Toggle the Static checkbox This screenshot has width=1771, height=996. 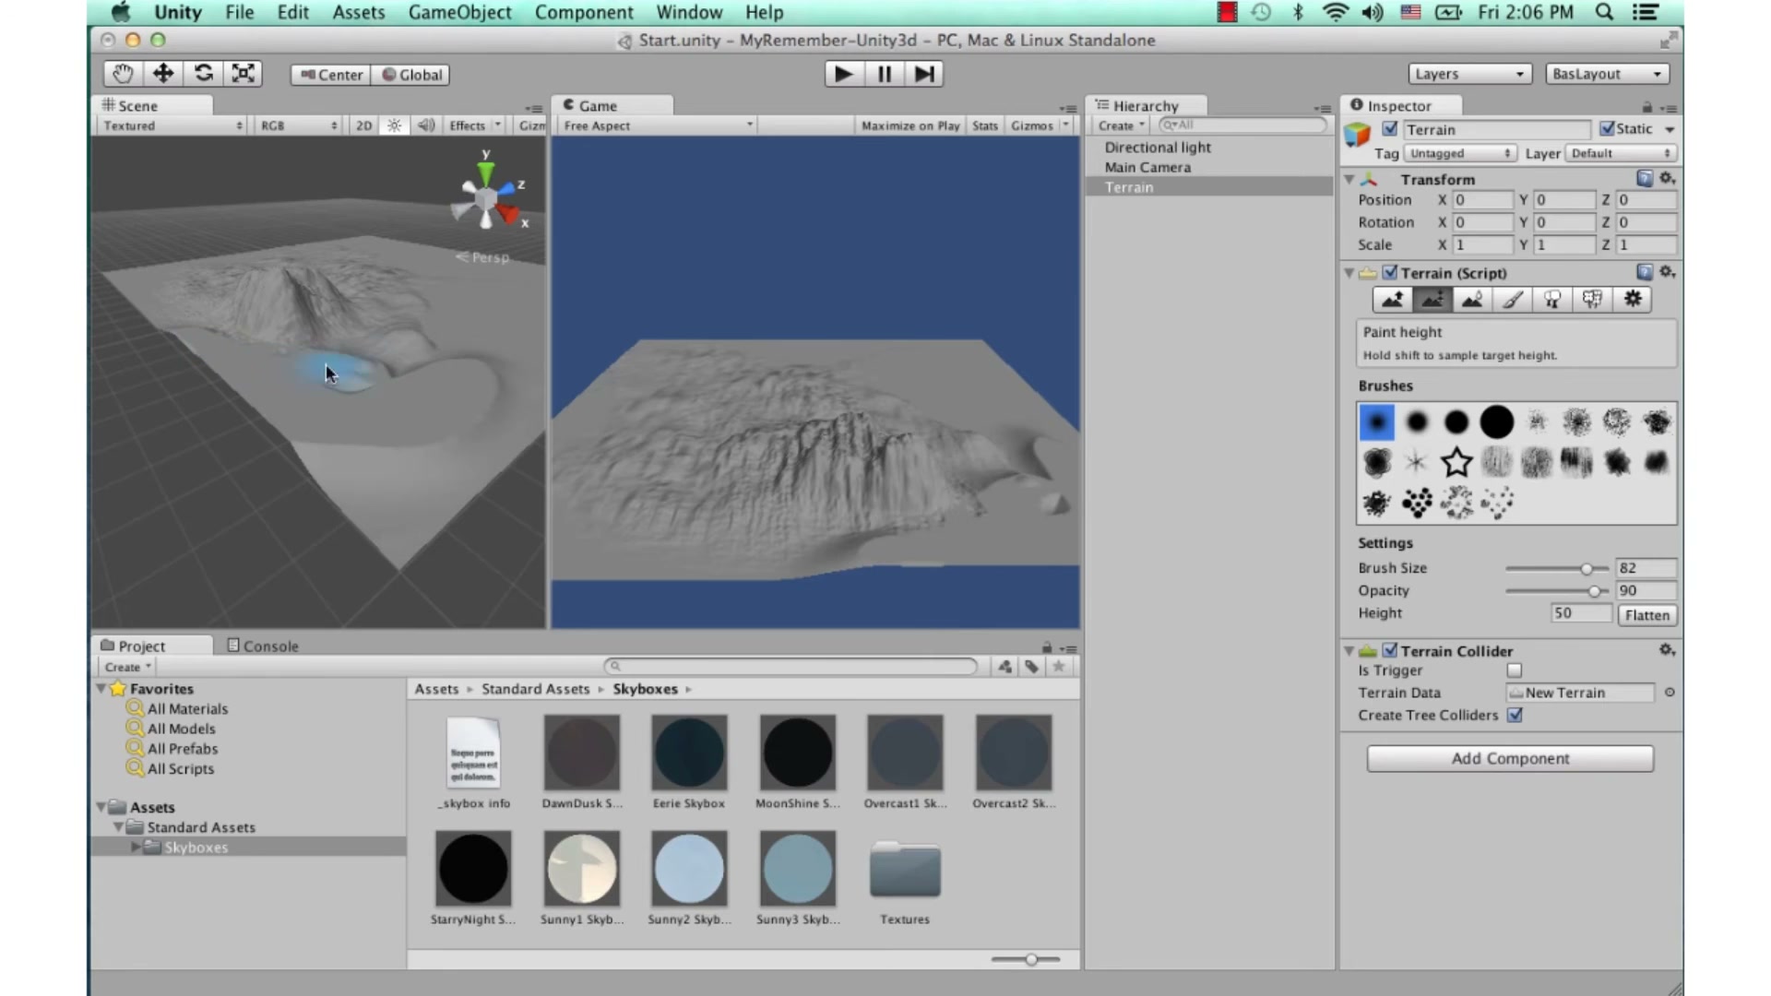(x=1607, y=129)
